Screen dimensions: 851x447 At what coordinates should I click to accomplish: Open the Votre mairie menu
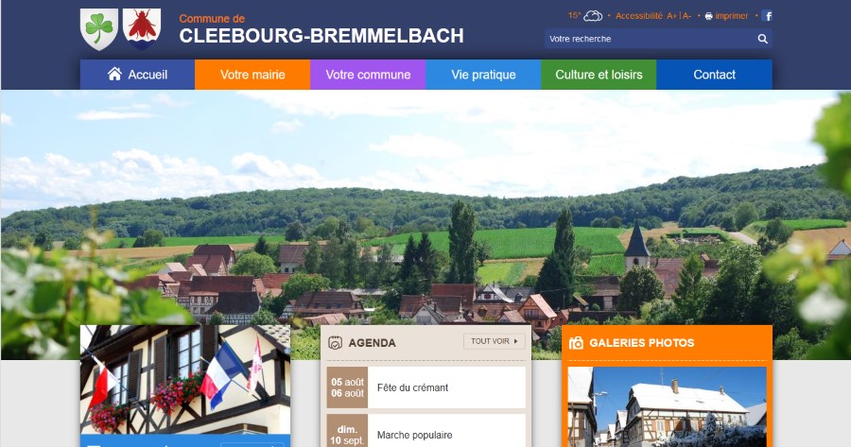pyautogui.click(x=252, y=75)
